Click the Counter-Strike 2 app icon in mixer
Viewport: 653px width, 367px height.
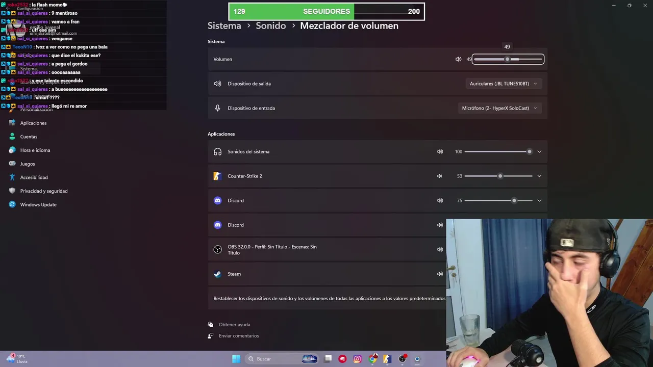pyautogui.click(x=217, y=176)
